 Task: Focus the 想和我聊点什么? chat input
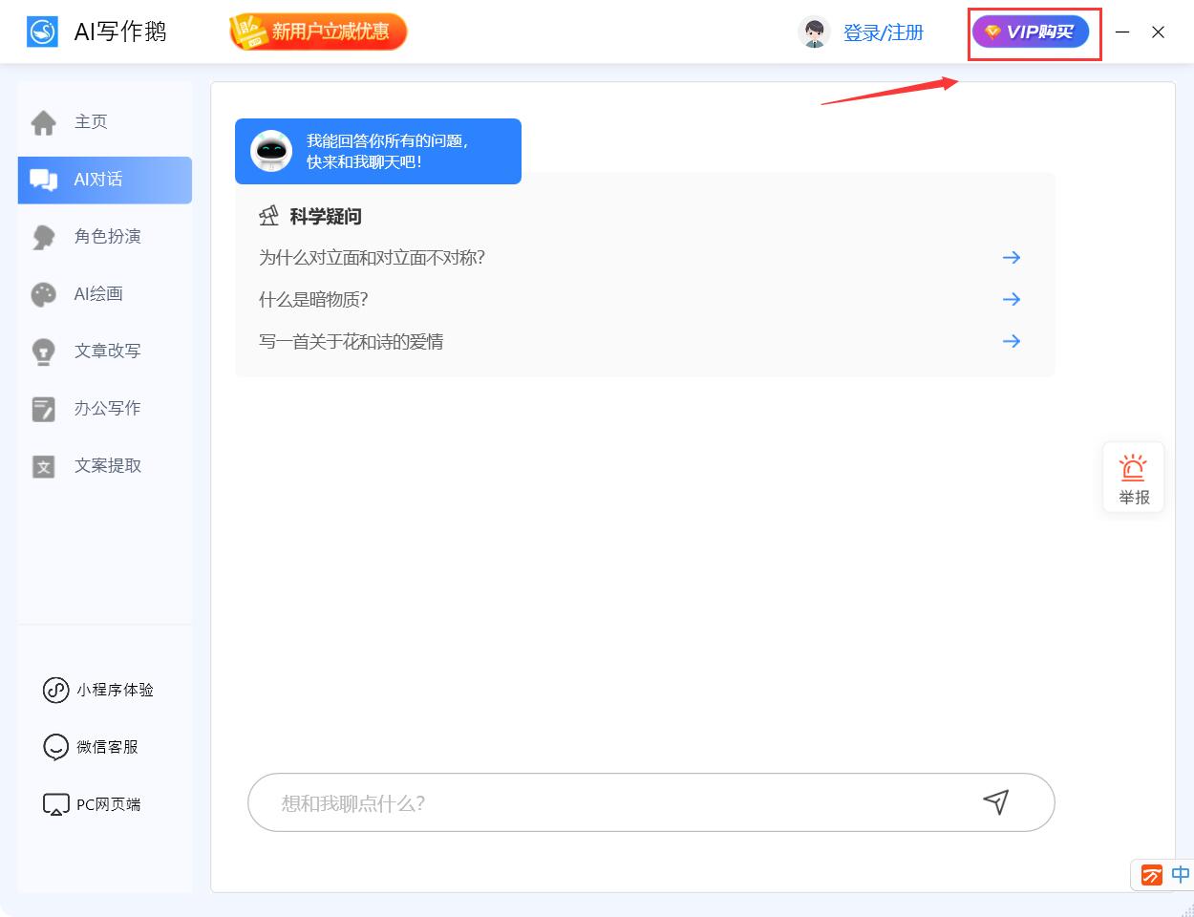coord(651,802)
